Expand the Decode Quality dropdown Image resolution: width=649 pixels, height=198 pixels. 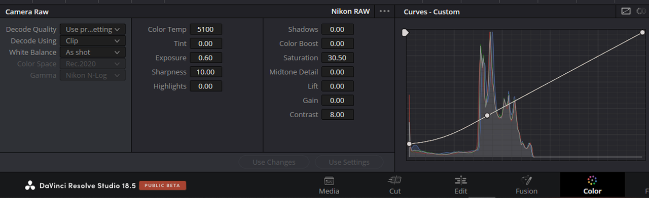[92, 30]
